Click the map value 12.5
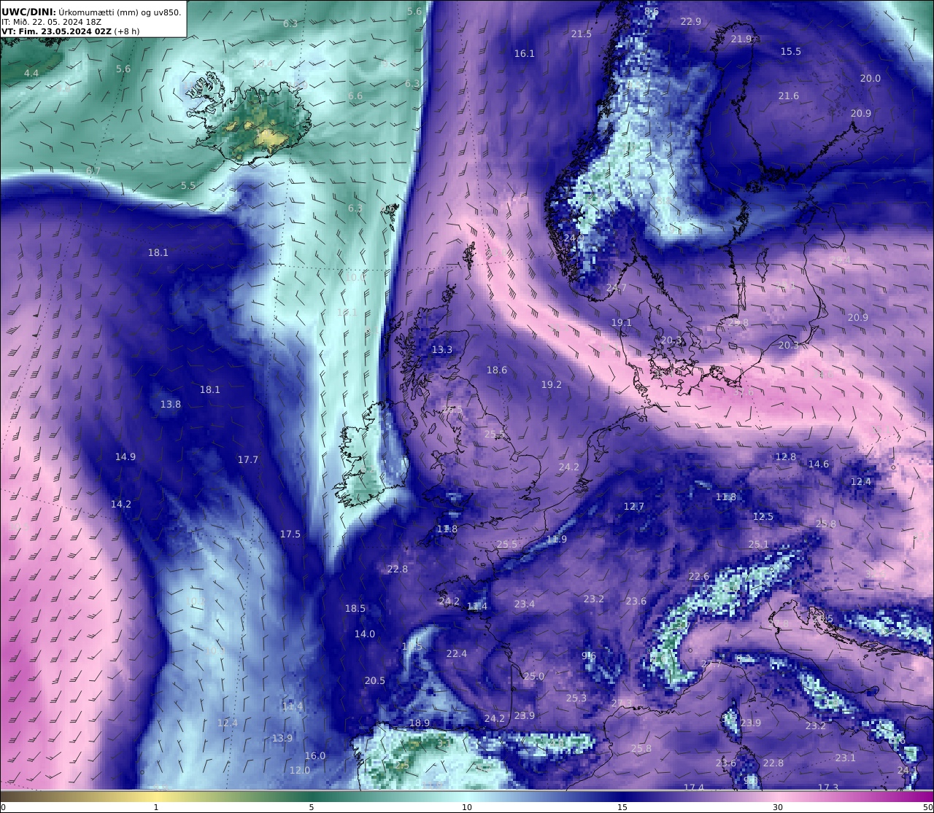The width and height of the screenshot is (934, 813). click(763, 517)
